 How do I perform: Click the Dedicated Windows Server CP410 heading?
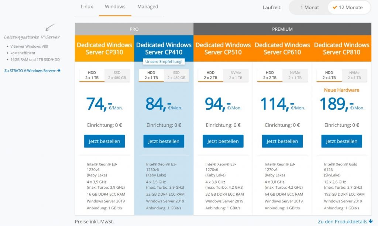164,48
